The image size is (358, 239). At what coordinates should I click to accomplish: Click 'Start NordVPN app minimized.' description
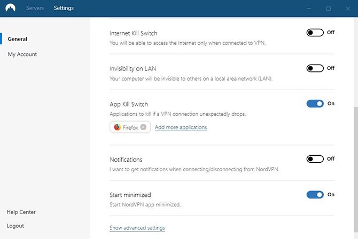(x=145, y=204)
